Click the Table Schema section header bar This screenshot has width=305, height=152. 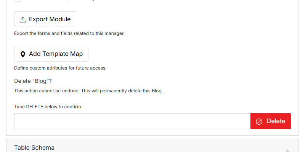click(152, 146)
